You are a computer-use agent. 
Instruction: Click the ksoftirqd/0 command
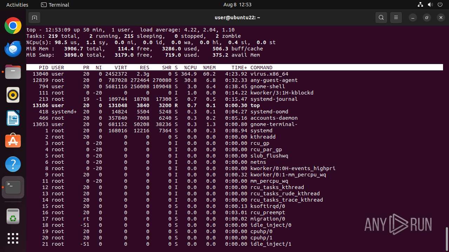(268, 206)
